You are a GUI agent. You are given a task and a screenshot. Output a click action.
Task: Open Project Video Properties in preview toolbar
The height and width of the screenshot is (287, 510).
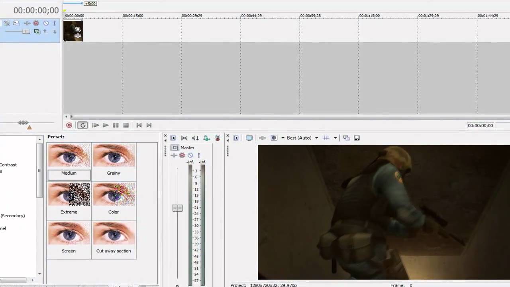(236, 138)
